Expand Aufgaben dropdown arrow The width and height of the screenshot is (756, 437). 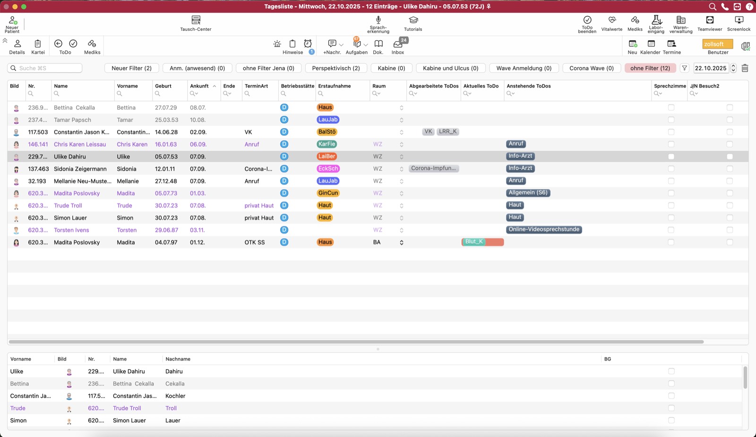click(365, 45)
